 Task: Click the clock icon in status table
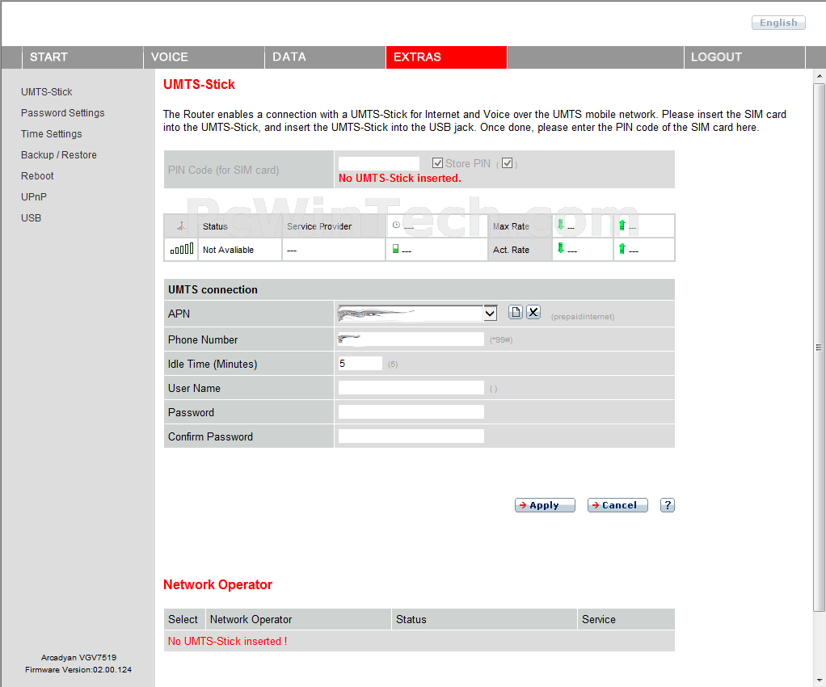click(396, 225)
